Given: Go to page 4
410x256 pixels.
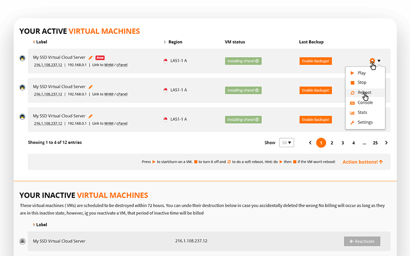Looking at the screenshot, I should point(353,143).
